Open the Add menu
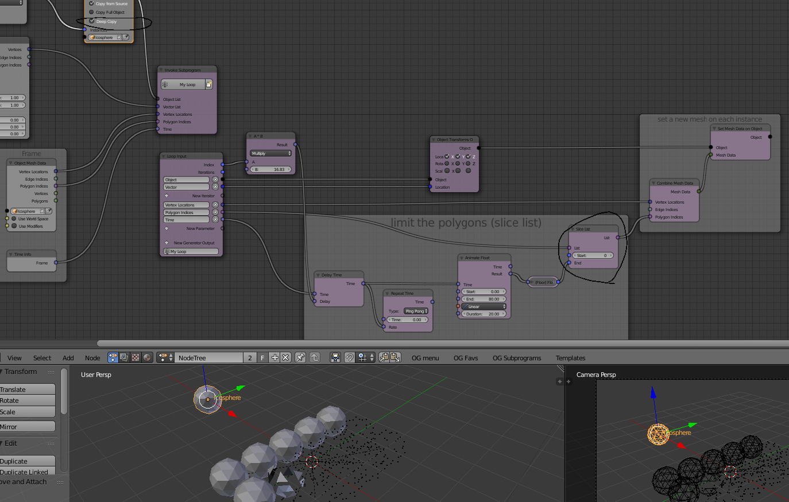This screenshot has width=789, height=502. (x=68, y=358)
